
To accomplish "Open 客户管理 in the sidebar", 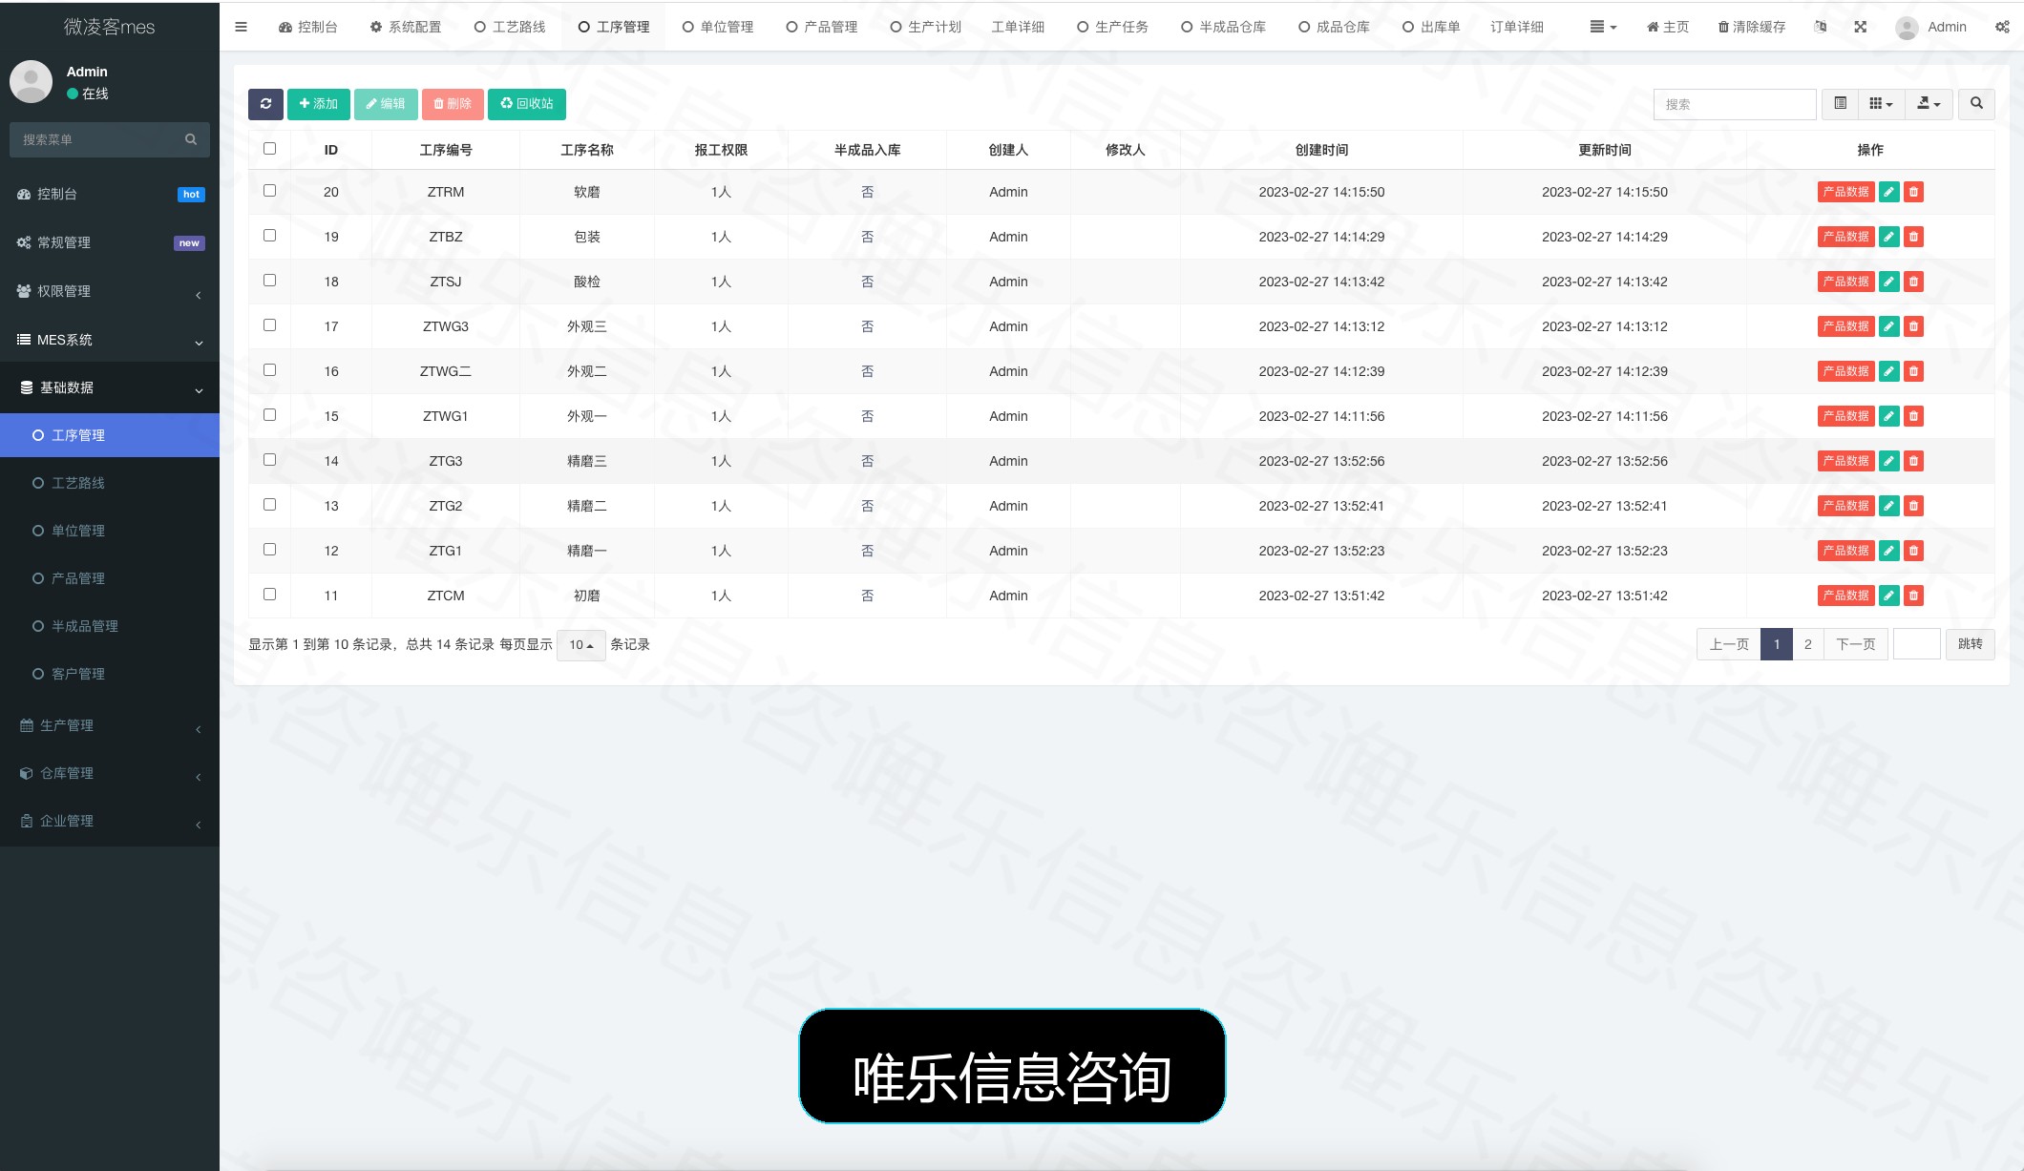I will click(110, 674).
